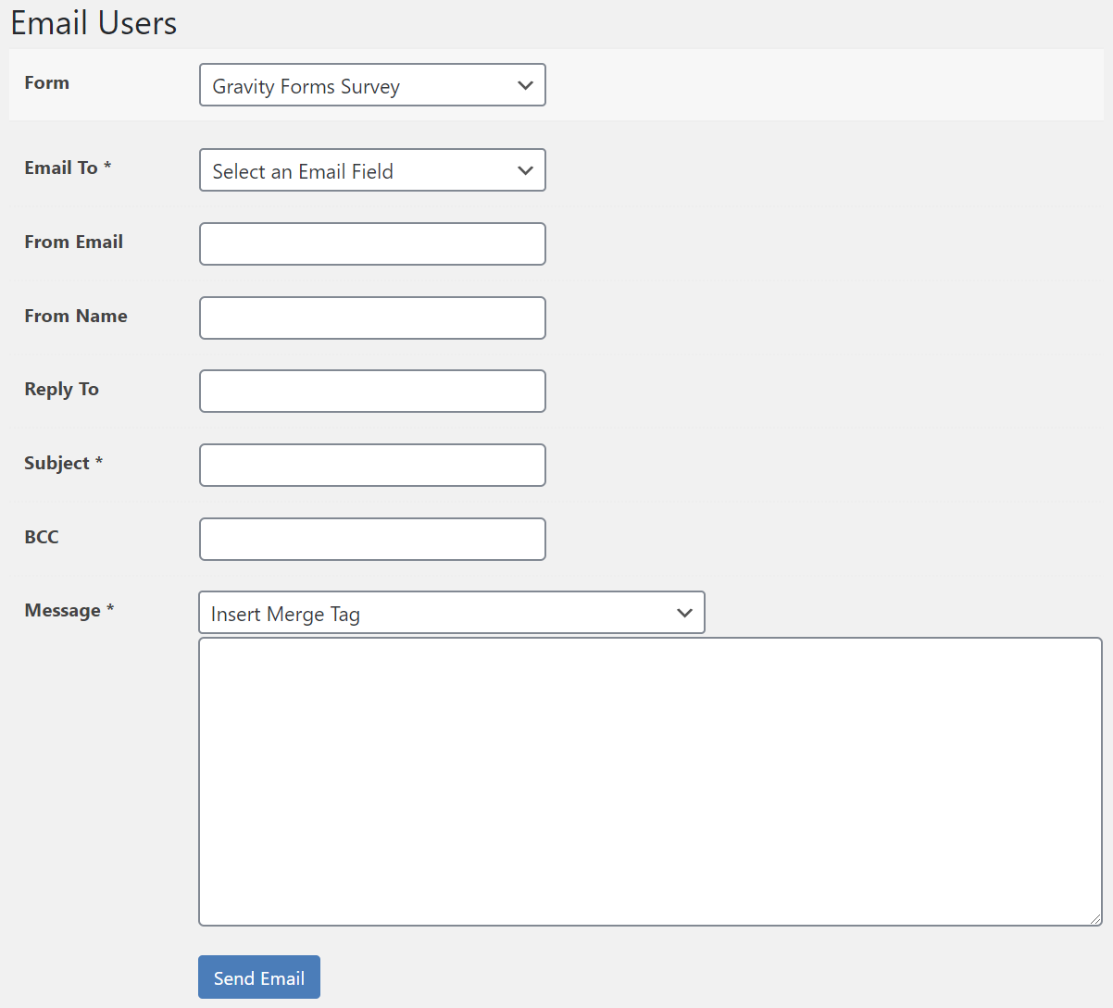Click inside the From Name field
The width and height of the screenshot is (1113, 1008).
[371, 317]
